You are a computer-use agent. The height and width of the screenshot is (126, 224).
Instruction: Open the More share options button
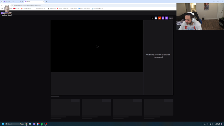coord(171,18)
